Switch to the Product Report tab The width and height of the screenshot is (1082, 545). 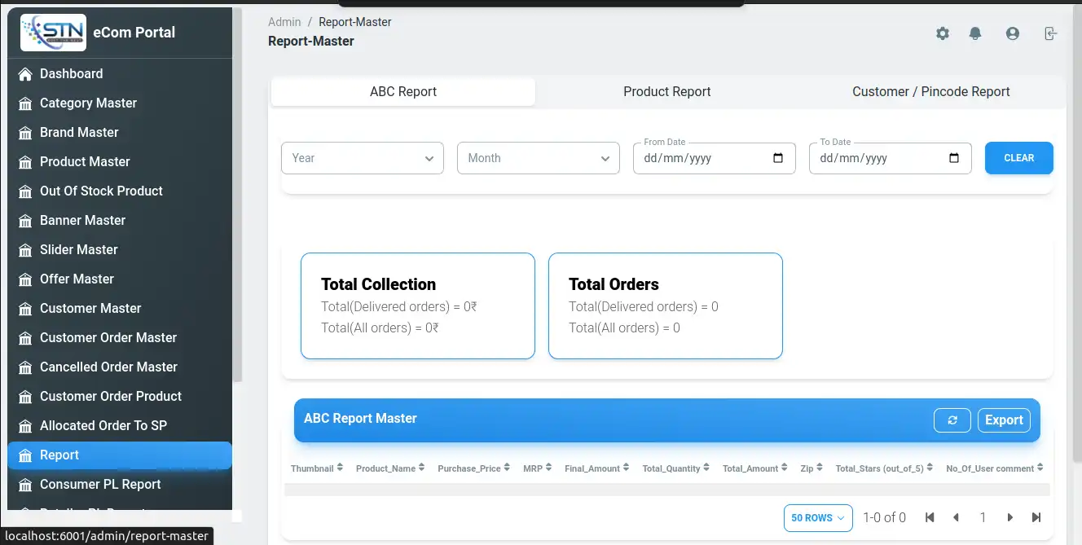point(666,92)
